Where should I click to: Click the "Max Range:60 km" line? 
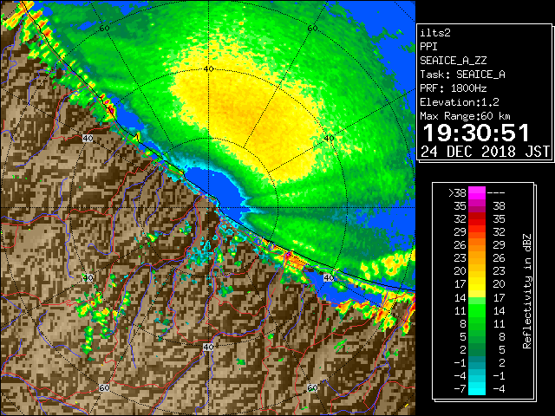coord(466,116)
